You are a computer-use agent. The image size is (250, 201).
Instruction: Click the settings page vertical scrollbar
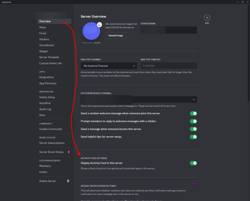tap(249, 53)
